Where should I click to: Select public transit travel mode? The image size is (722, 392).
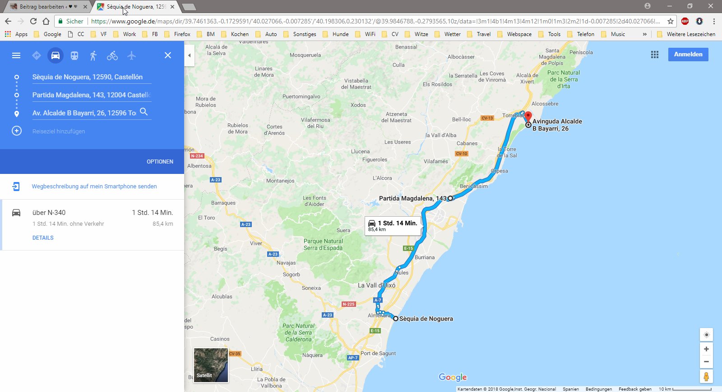point(74,55)
